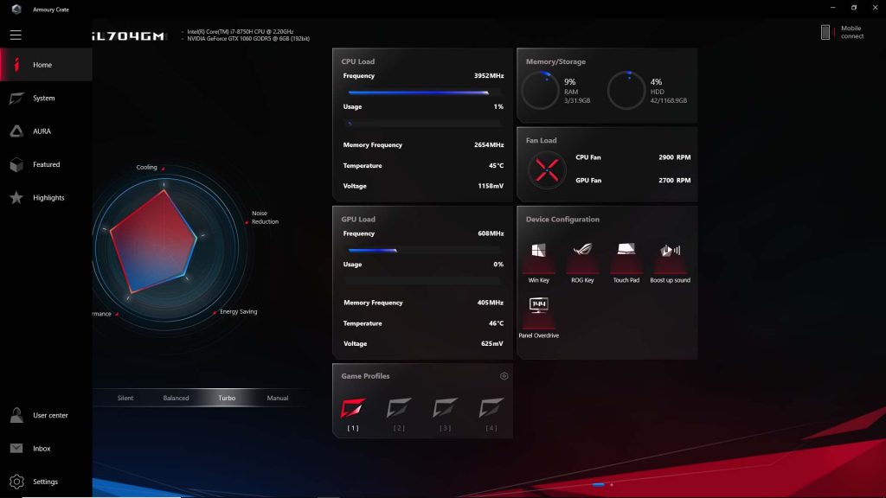Select game profile [3]

tap(446, 413)
